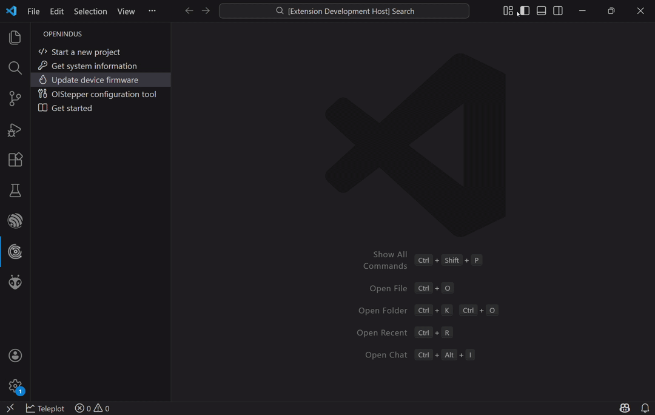Open the Testing flask icon
Viewport: 655px width, 415px height.
(x=15, y=191)
